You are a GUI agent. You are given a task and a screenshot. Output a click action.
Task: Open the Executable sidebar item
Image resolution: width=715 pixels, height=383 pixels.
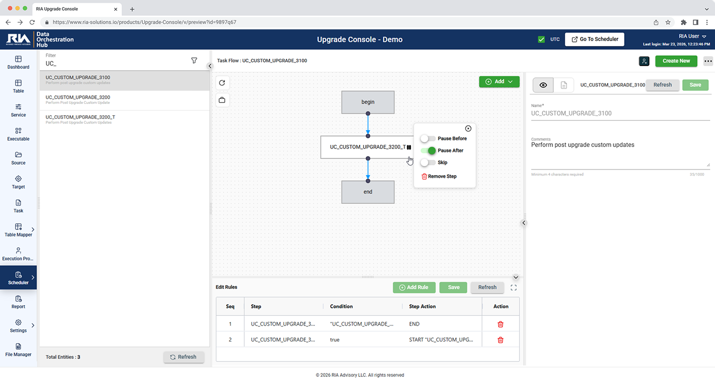click(x=18, y=135)
